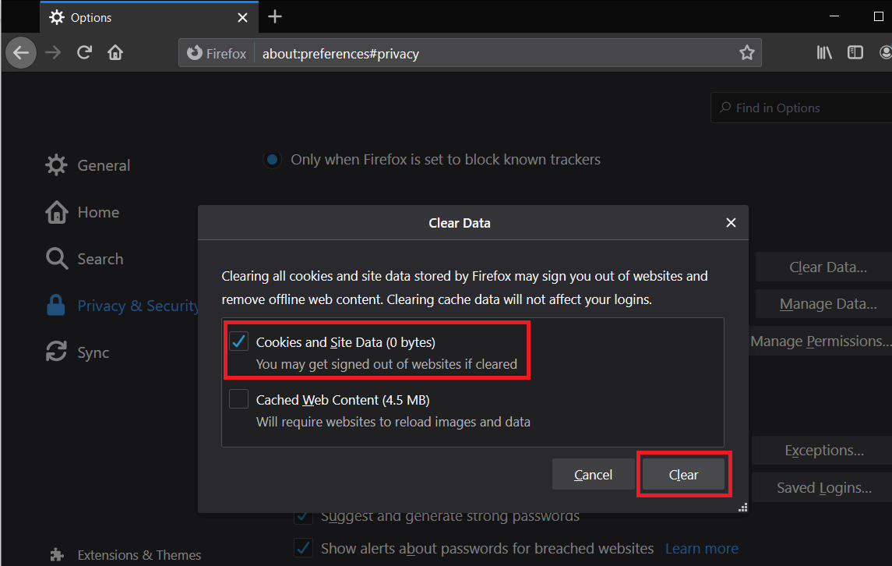Open the Learn more link

click(700, 548)
